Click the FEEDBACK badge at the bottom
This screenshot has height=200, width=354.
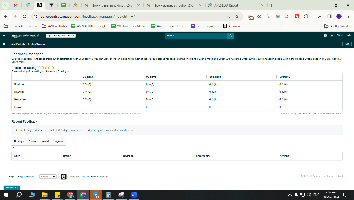point(11,187)
